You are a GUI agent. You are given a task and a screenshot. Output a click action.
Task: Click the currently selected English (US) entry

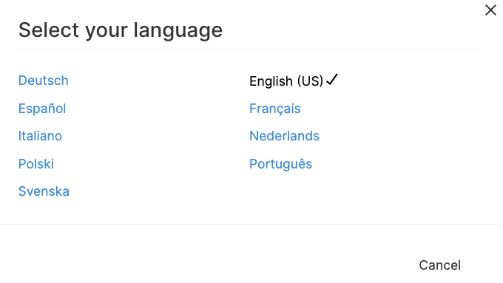tap(286, 81)
